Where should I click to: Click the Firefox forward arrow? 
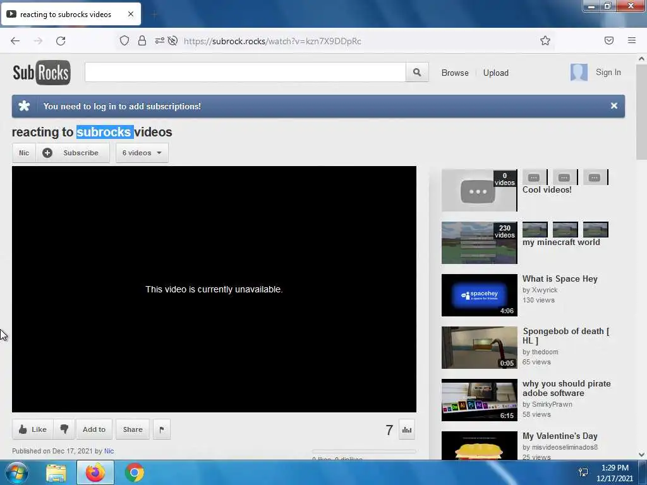pyautogui.click(x=38, y=41)
